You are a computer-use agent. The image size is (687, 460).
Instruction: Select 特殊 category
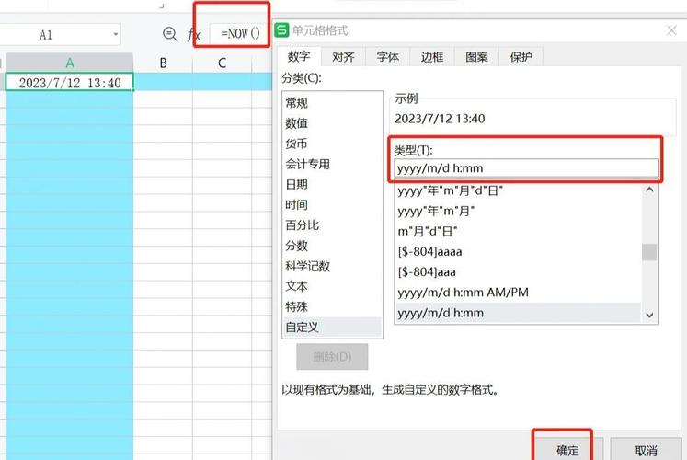(x=332, y=306)
